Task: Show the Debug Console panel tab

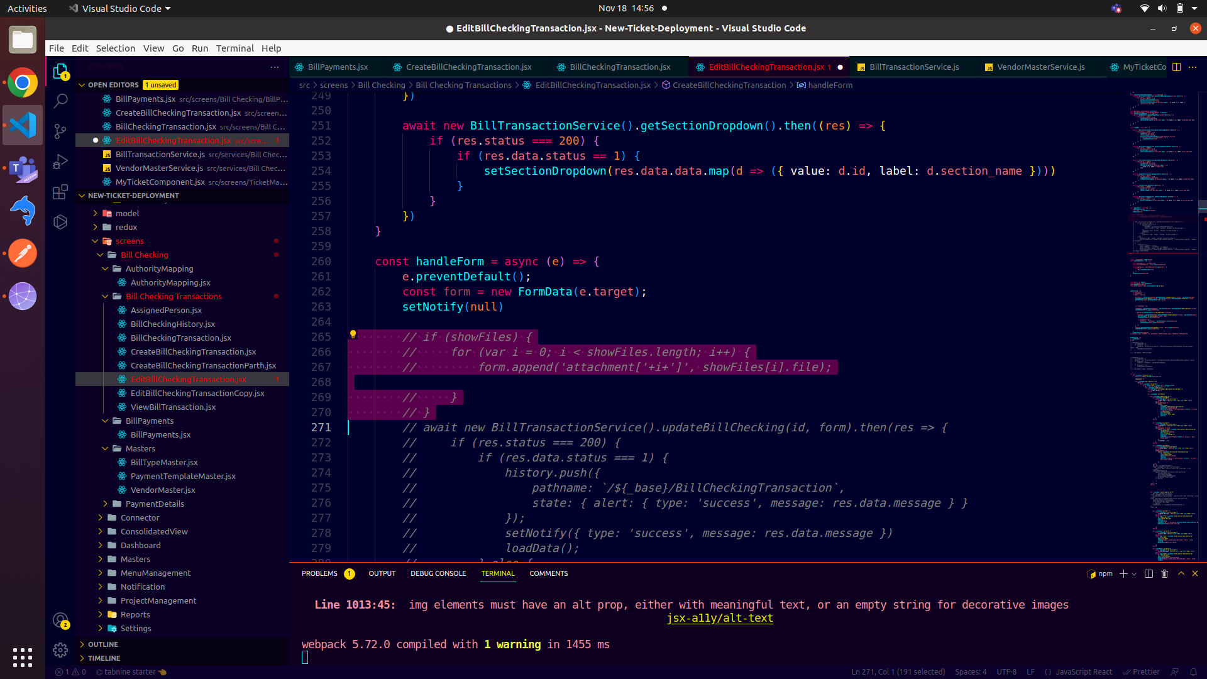Action: 438,573
